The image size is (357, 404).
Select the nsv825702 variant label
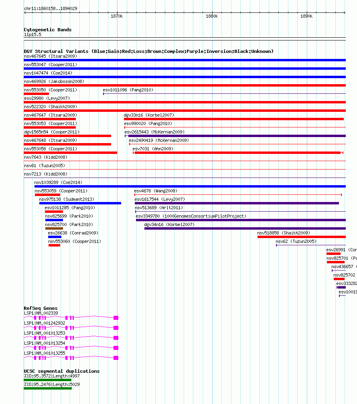(x=344, y=275)
